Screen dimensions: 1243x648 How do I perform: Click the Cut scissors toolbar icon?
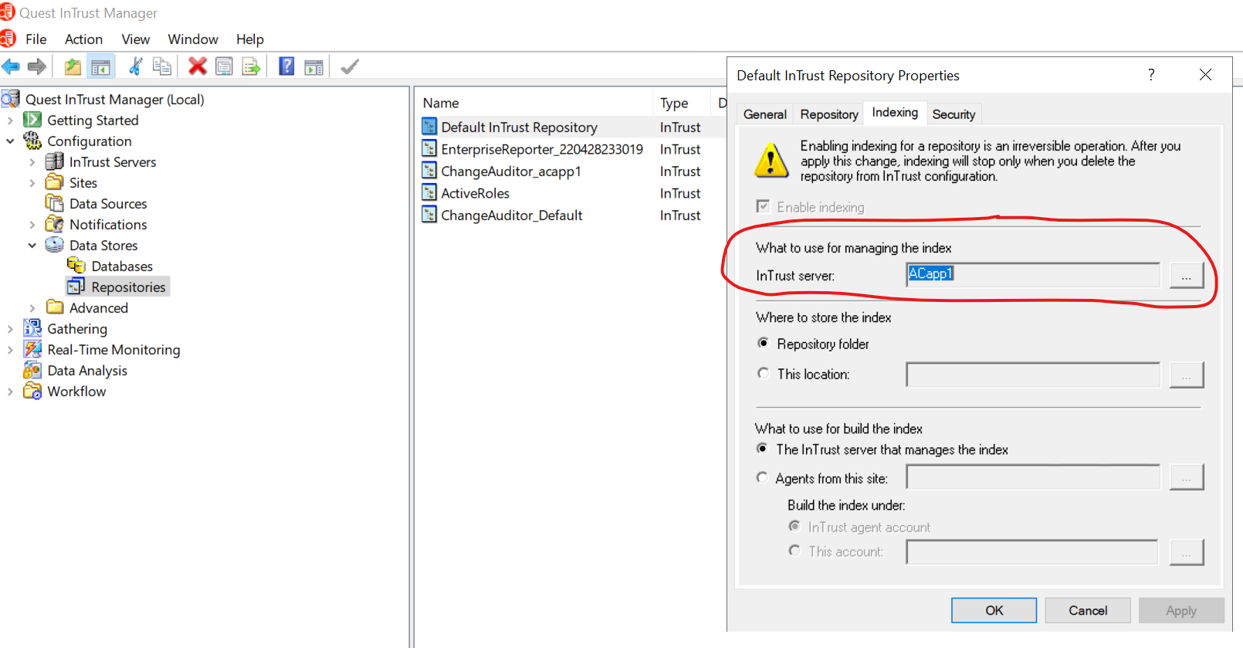tap(135, 66)
